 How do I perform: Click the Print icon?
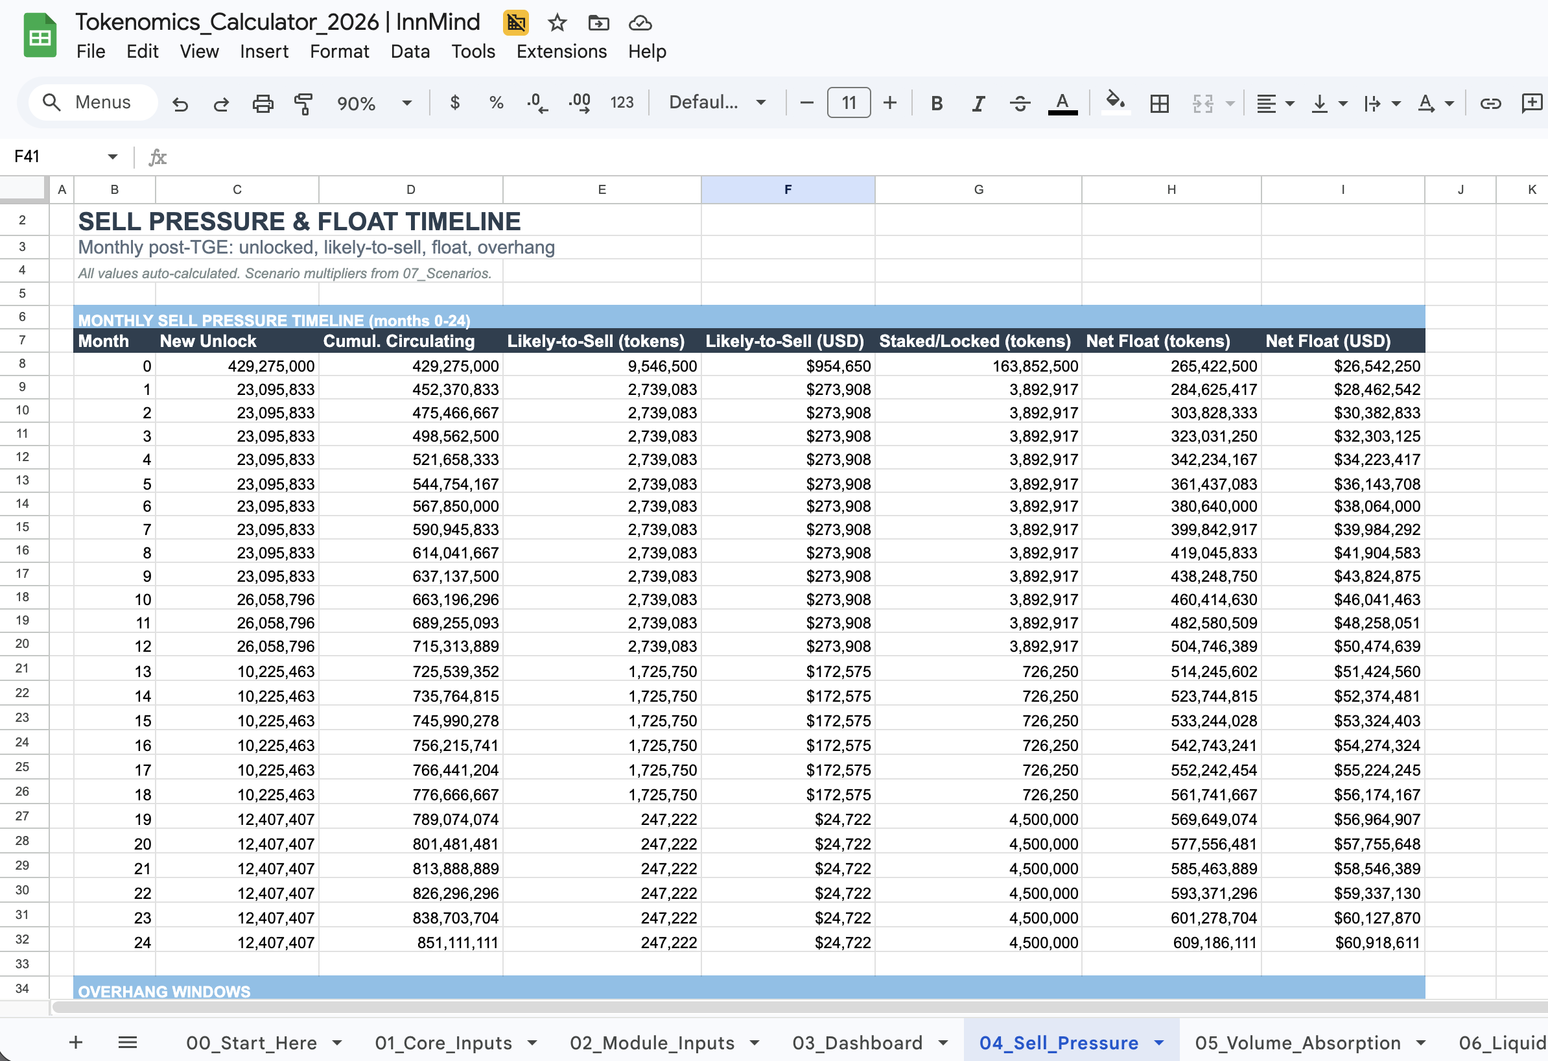pyautogui.click(x=262, y=102)
